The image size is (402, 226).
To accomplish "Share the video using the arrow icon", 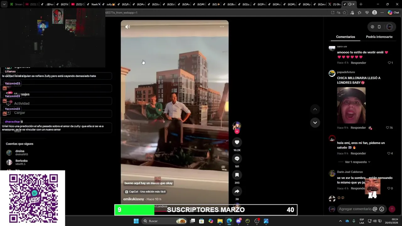I will click(237, 191).
